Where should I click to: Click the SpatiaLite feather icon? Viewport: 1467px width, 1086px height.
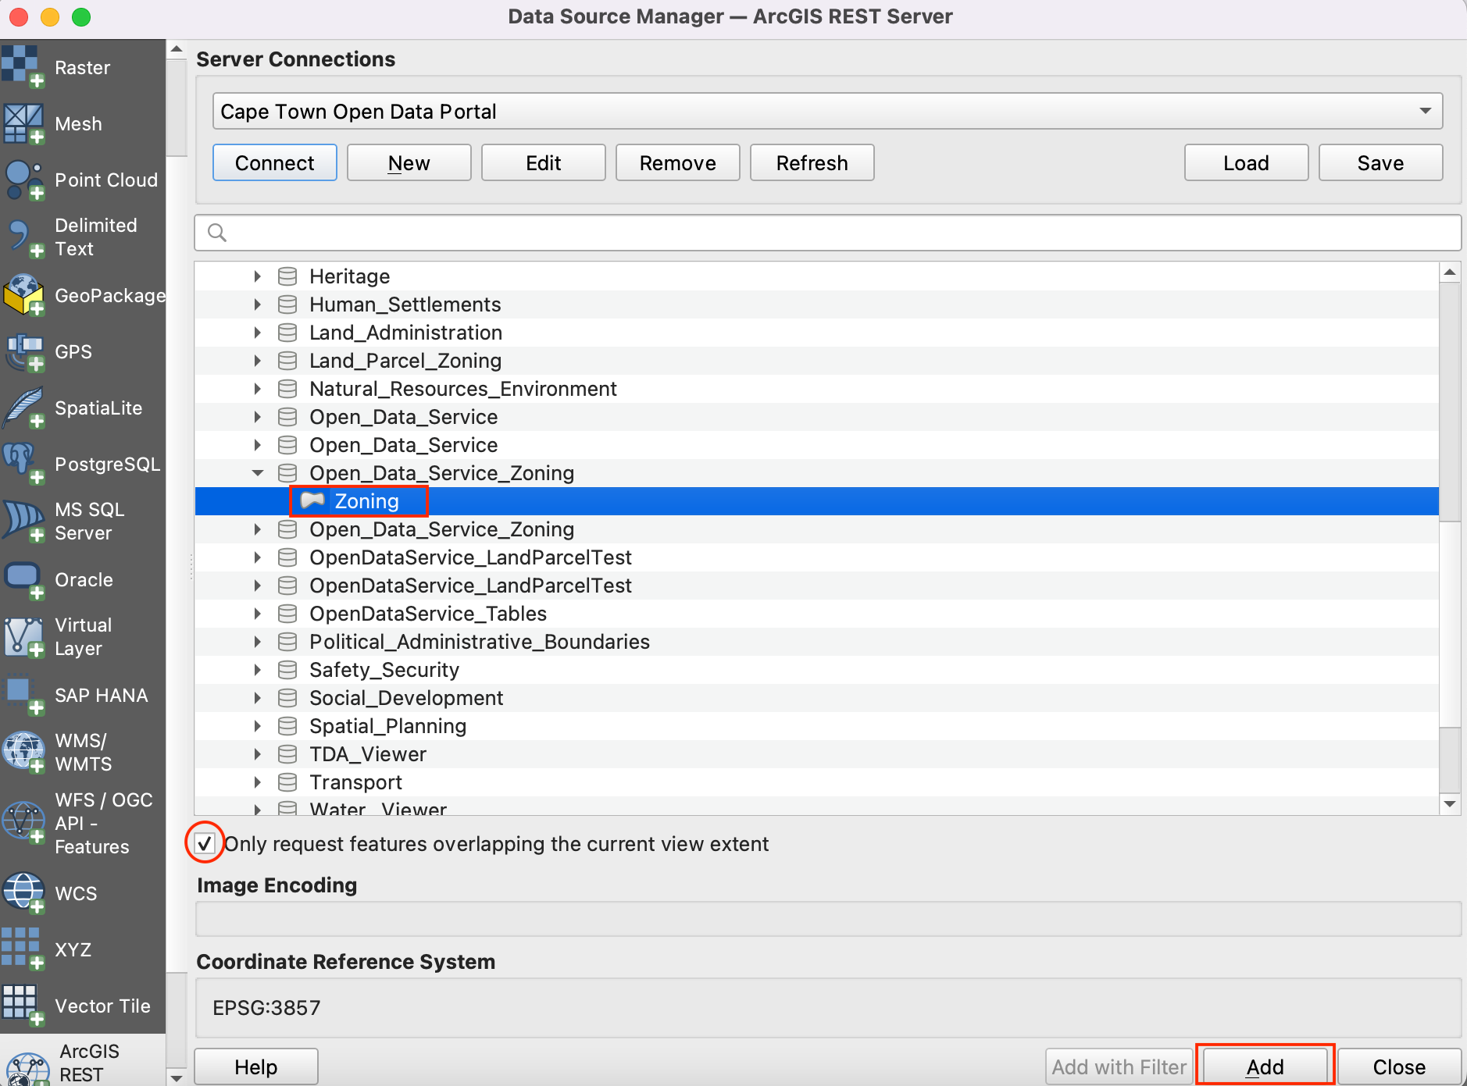point(23,408)
